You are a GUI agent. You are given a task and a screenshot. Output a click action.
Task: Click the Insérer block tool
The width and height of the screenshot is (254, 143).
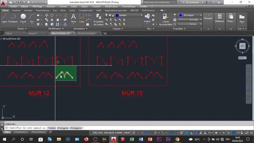point(147,18)
